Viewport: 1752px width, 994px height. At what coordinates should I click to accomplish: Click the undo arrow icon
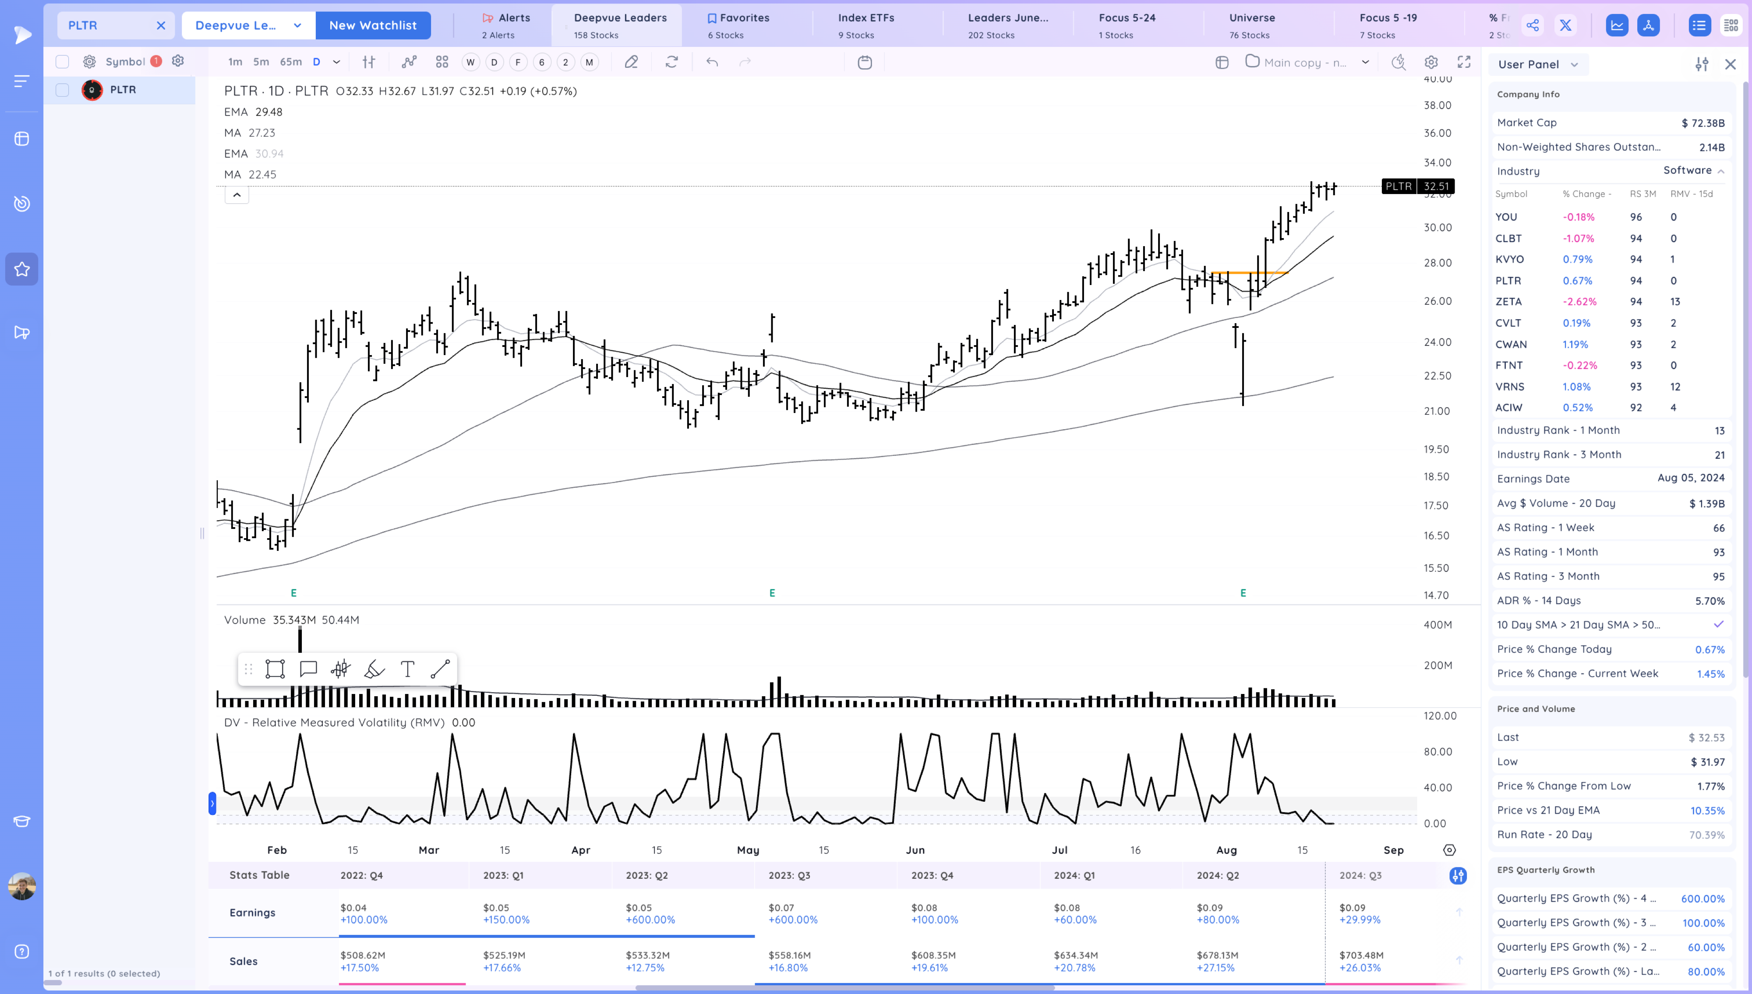[x=711, y=62]
